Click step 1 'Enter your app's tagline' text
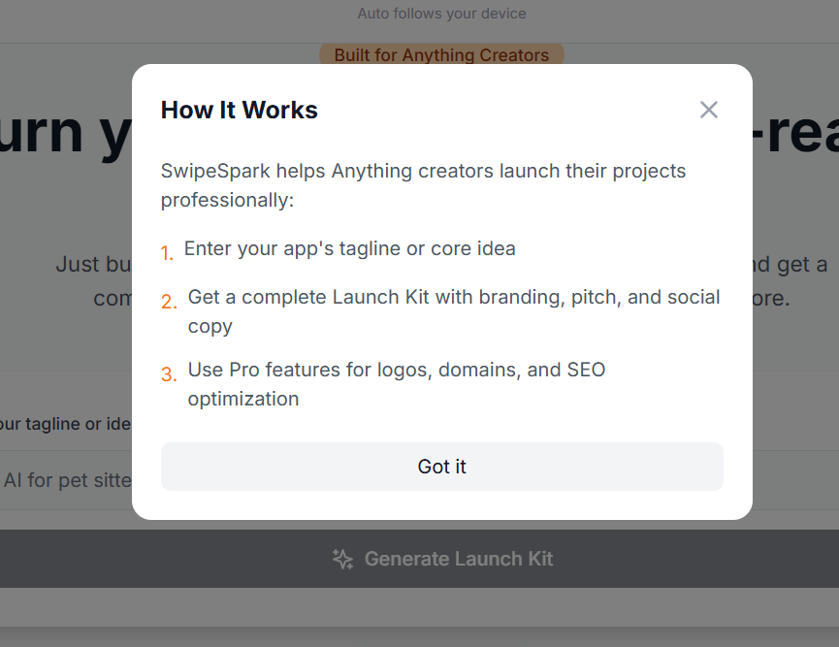Image resolution: width=839 pixels, height=647 pixels. [349, 249]
